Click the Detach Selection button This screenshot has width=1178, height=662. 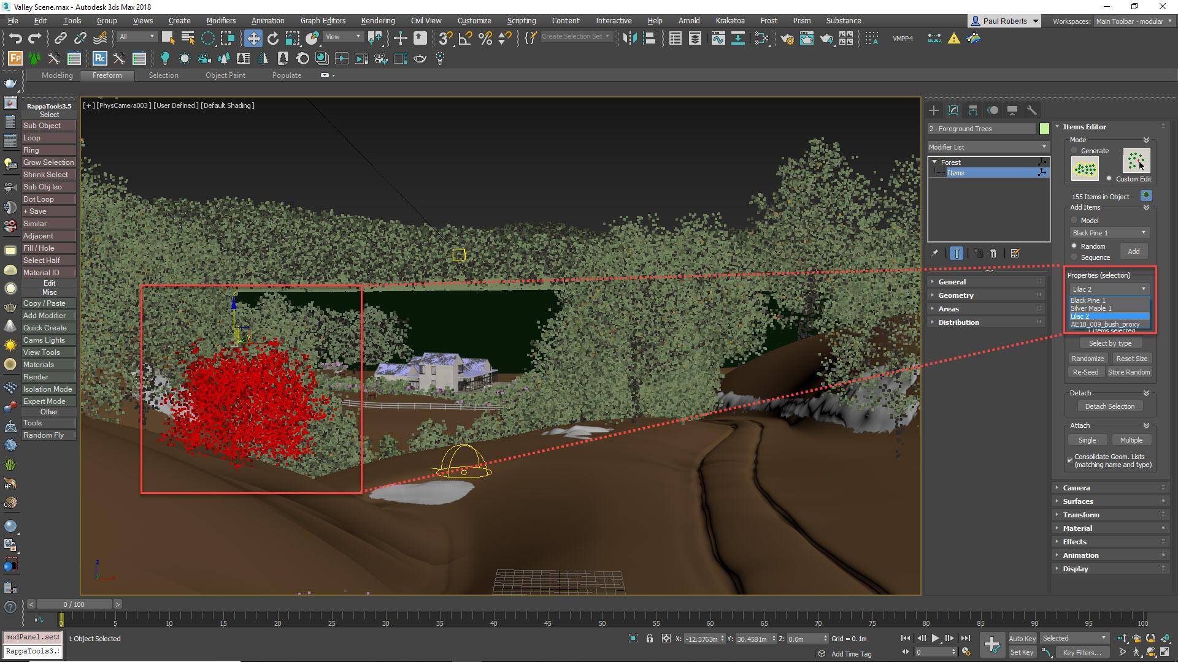[1109, 406]
